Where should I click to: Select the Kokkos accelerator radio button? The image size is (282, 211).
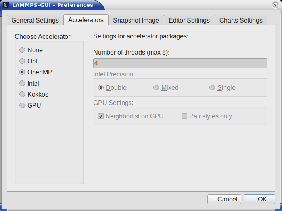click(34, 95)
